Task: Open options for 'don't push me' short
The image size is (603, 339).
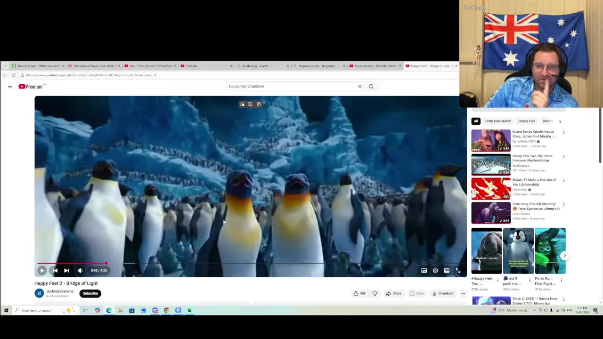Action: (x=530, y=280)
